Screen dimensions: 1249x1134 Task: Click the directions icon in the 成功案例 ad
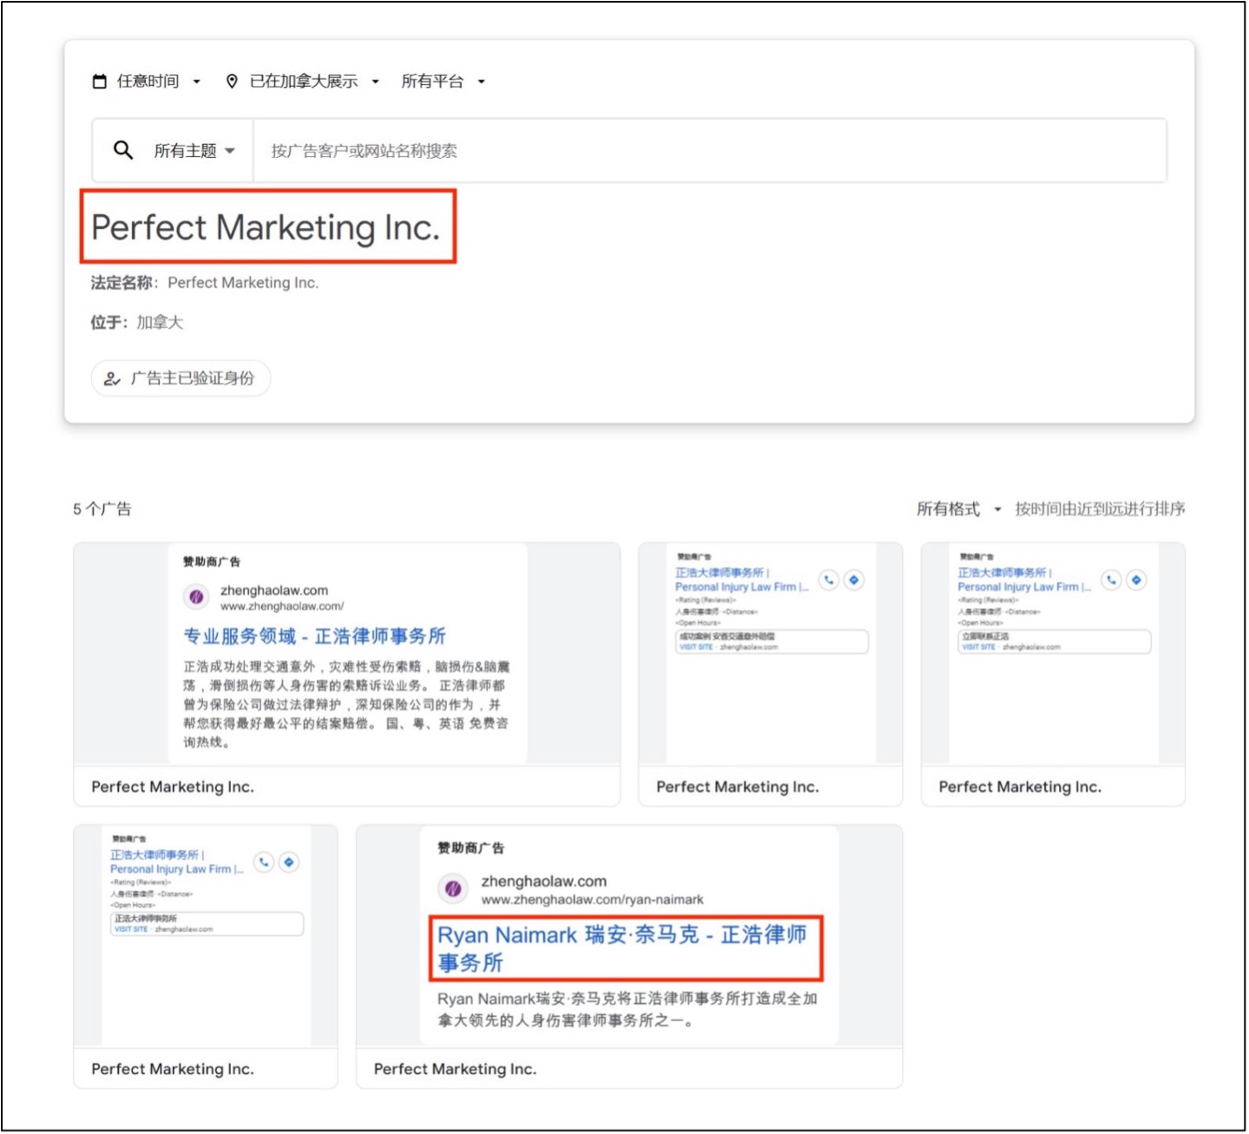tap(854, 580)
